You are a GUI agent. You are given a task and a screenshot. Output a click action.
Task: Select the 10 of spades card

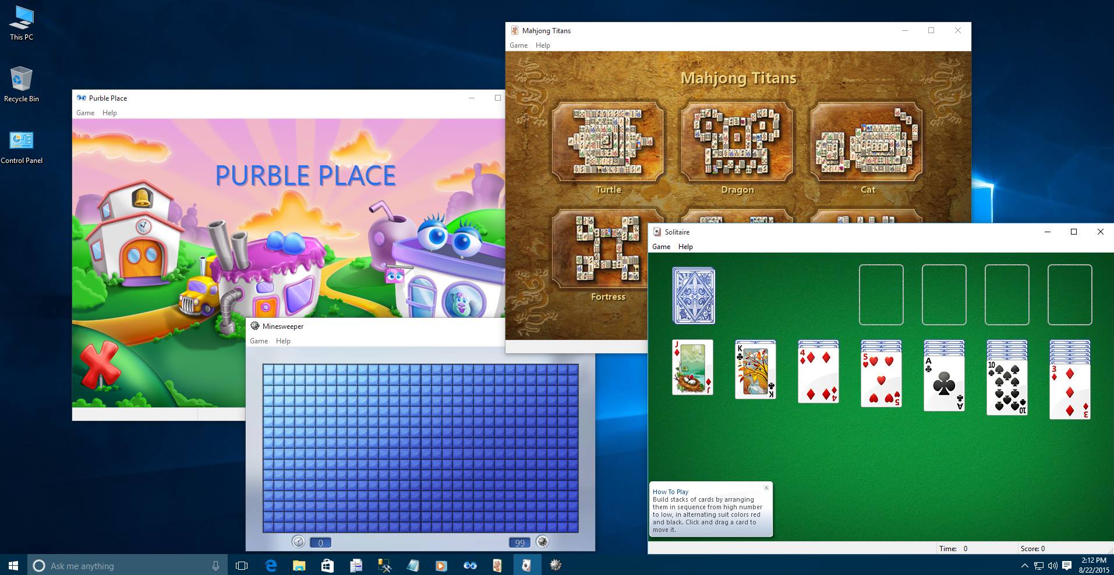[x=1007, y=387]
